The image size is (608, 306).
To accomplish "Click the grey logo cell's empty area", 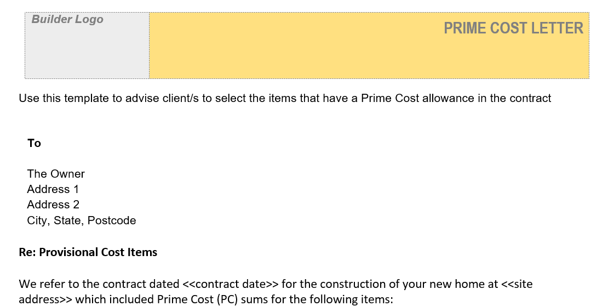I will [x=87, y=55].
